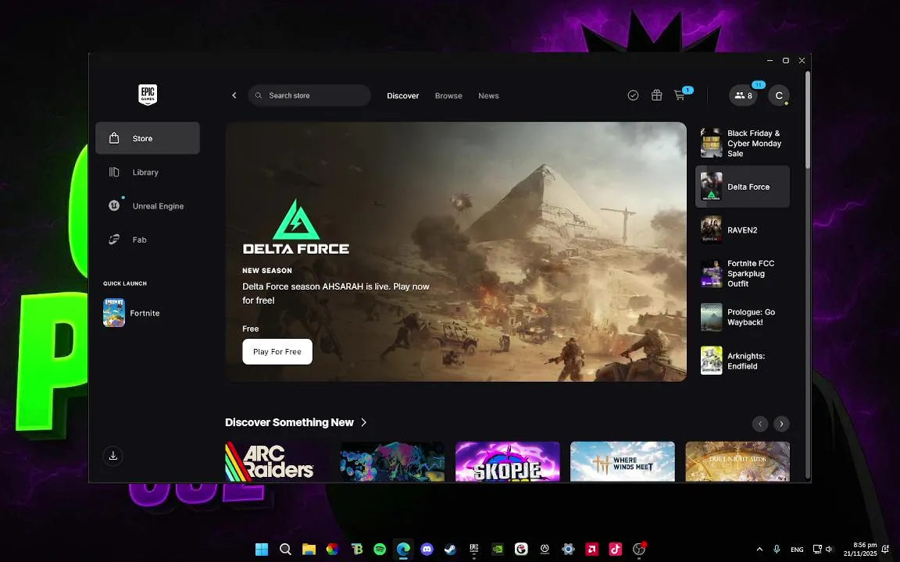
Task: Open the account profile avatar C
Action: point(779,95)
